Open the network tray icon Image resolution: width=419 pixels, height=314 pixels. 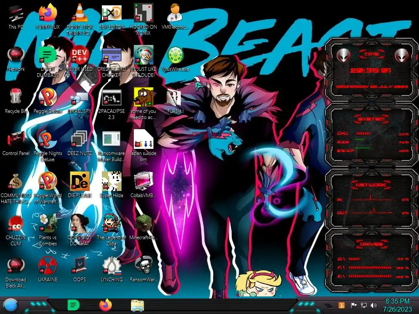click(x=364, y=305)
